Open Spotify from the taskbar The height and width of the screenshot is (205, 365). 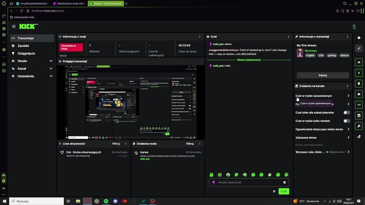[106, 201]
